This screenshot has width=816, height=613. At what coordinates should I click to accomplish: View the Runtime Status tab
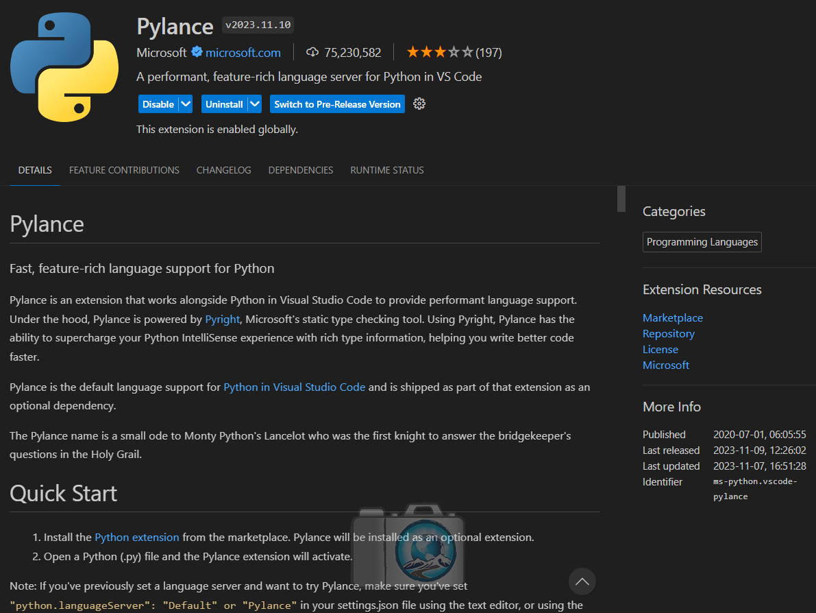387,170
